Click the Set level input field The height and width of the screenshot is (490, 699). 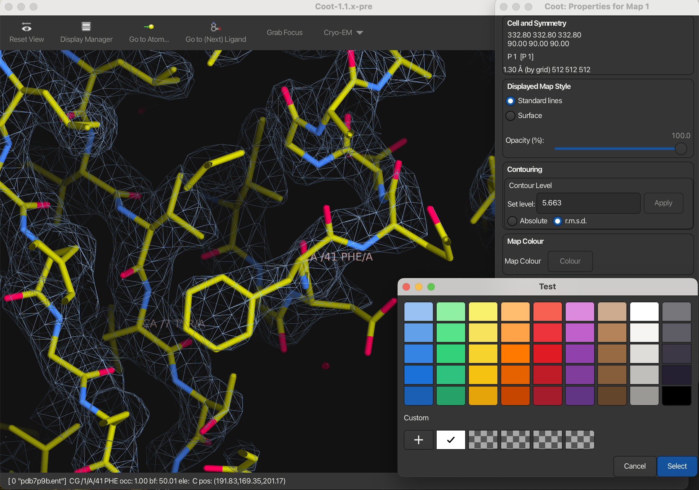coord(588,203)
